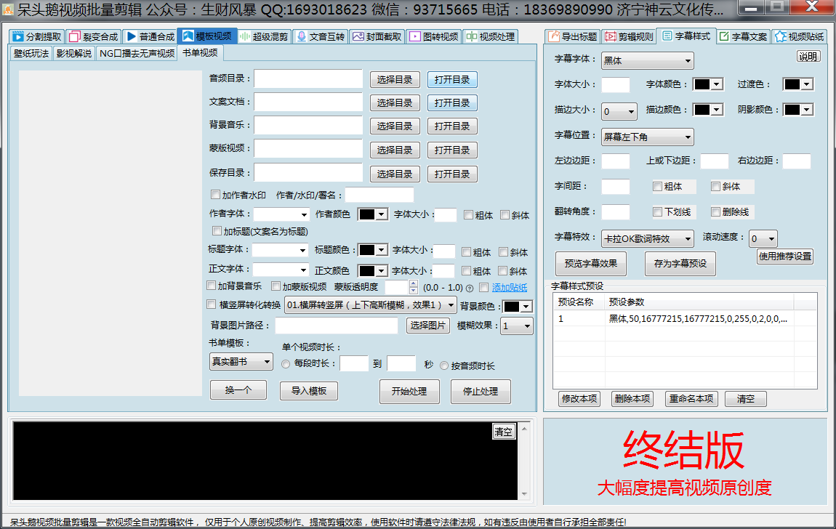The width and height of the screenshot is (836, 529).
Task: Click the 导入模板 button
Action: pos(309,390)
